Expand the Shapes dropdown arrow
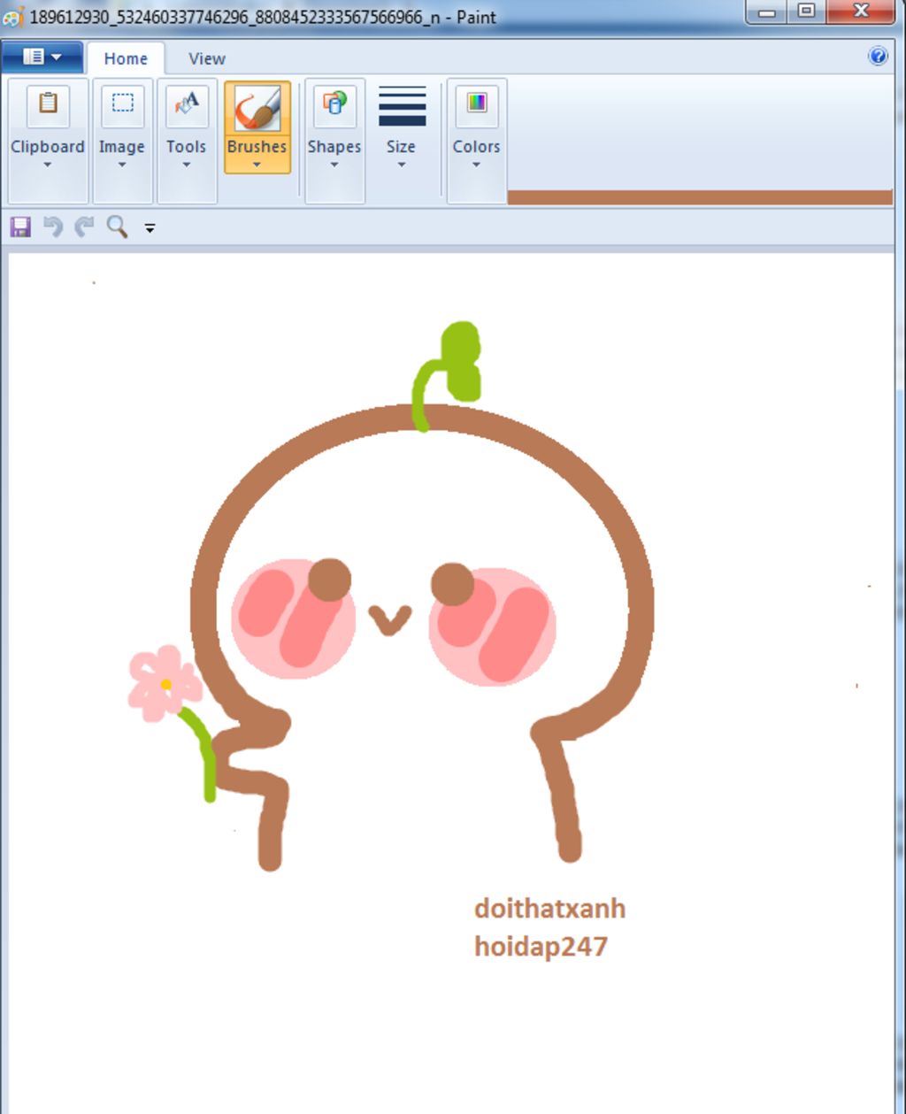The width and height of the screenshot is (906, 1114). click(x=334, y=165)
